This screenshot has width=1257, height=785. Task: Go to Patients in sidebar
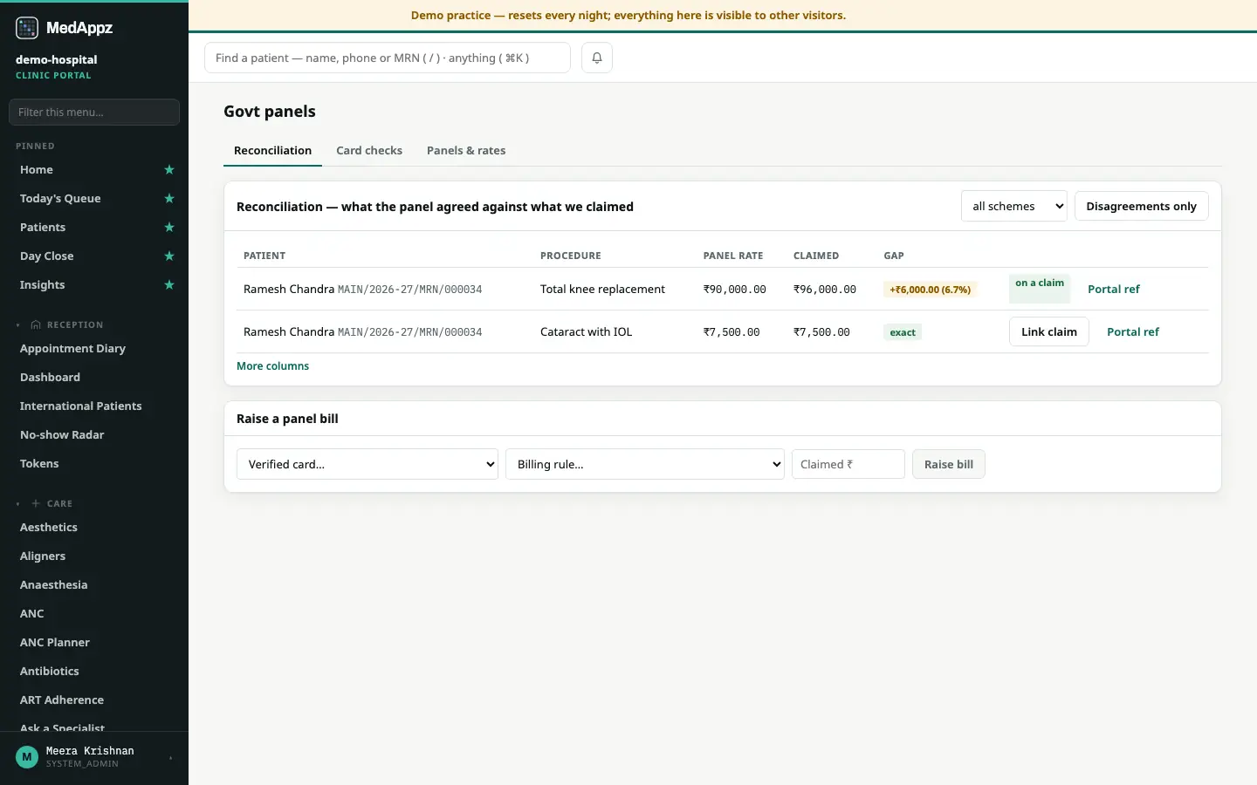click(43, 228)
